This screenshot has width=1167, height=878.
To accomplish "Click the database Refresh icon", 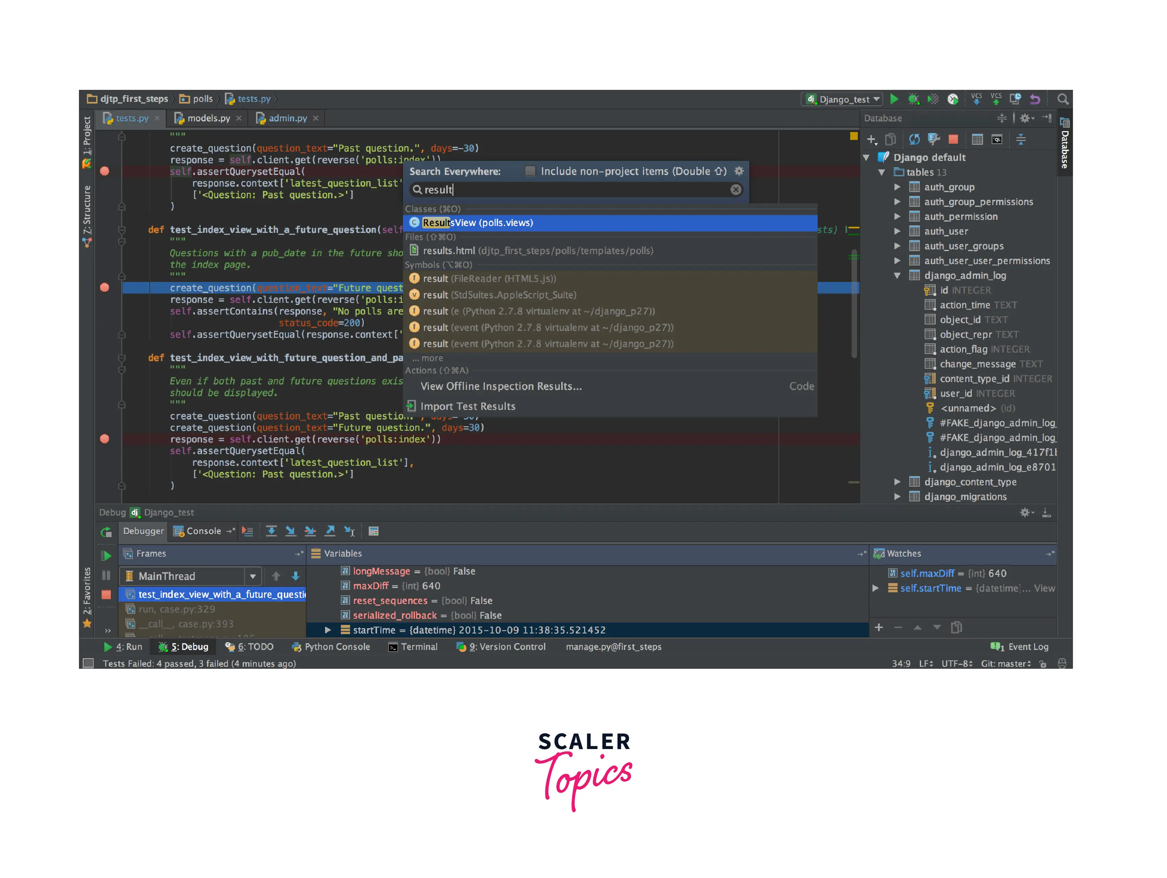I will point(914,139).
